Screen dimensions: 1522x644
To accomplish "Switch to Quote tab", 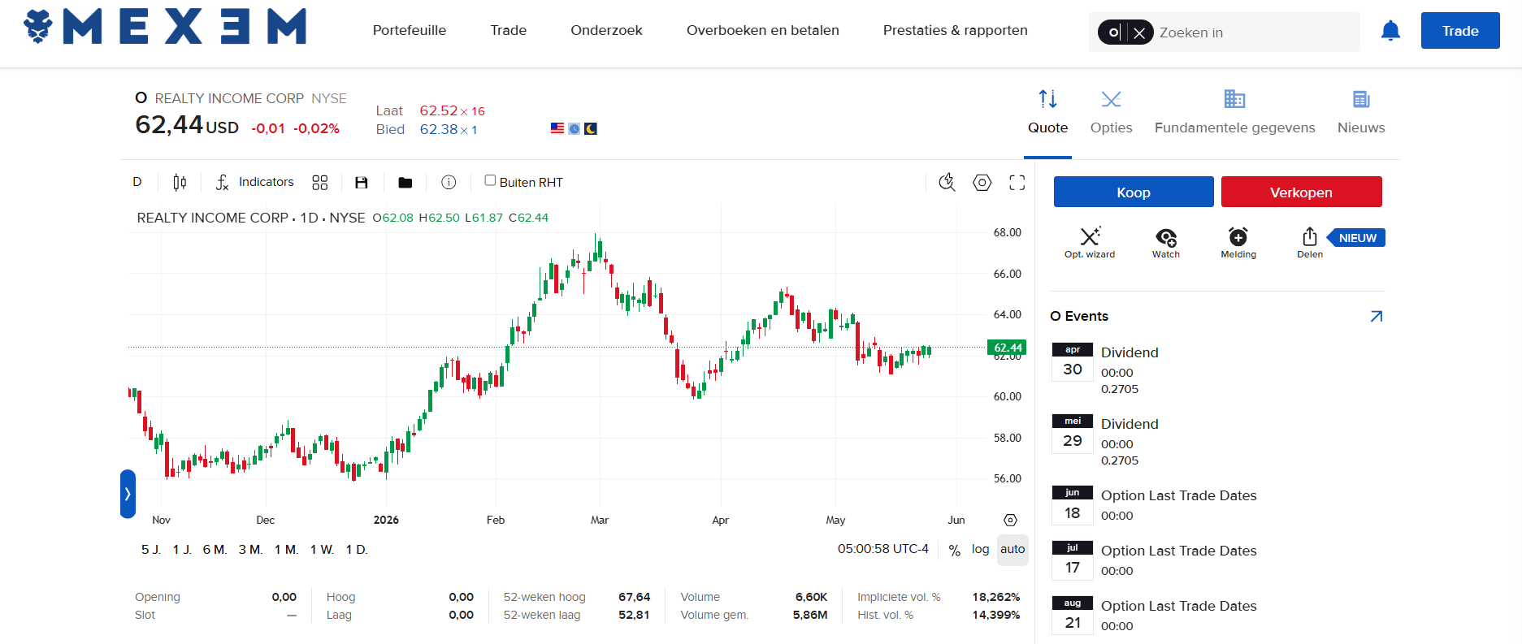I will [1047, 113].
